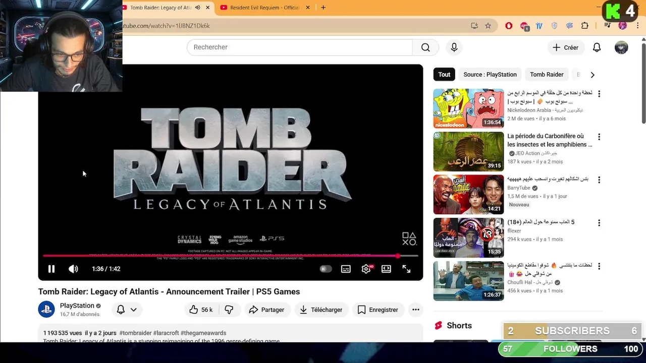Click the search magnifier button

pyautogui.click(x=425, y=47)
